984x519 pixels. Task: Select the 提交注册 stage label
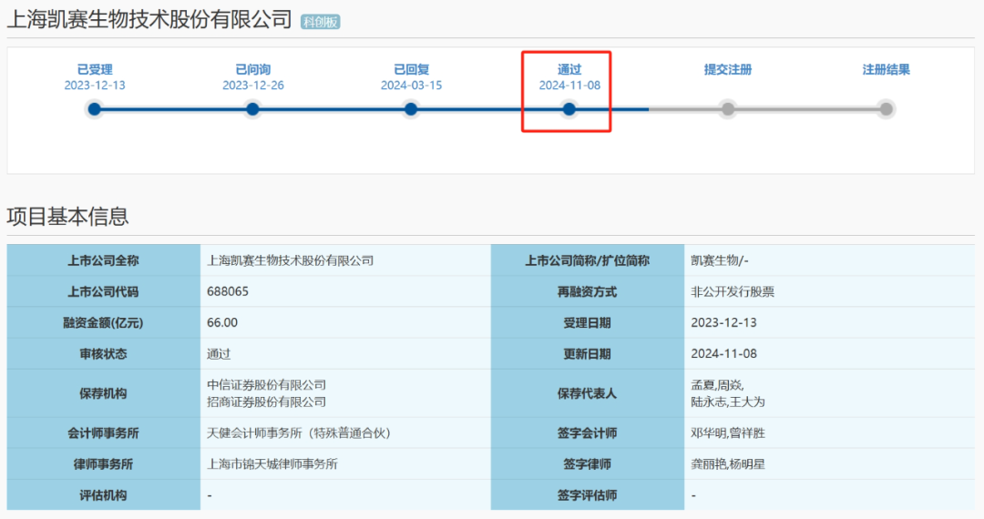[x=727, y=69]
